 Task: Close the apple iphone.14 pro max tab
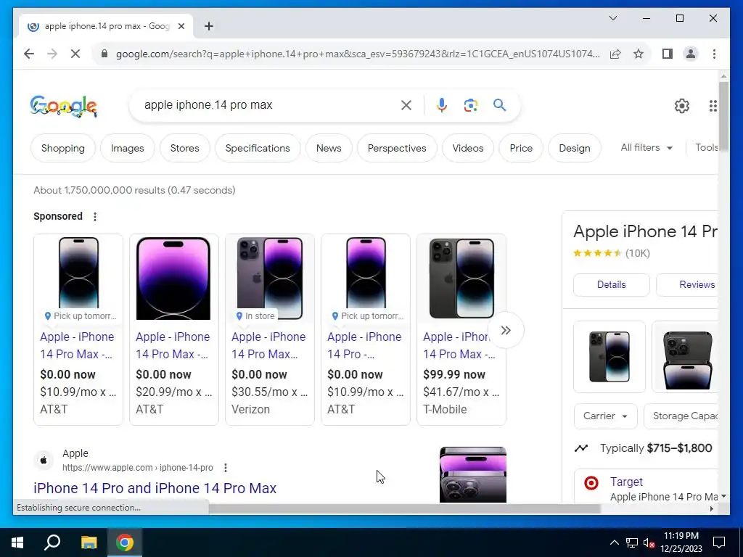point(181,26)
